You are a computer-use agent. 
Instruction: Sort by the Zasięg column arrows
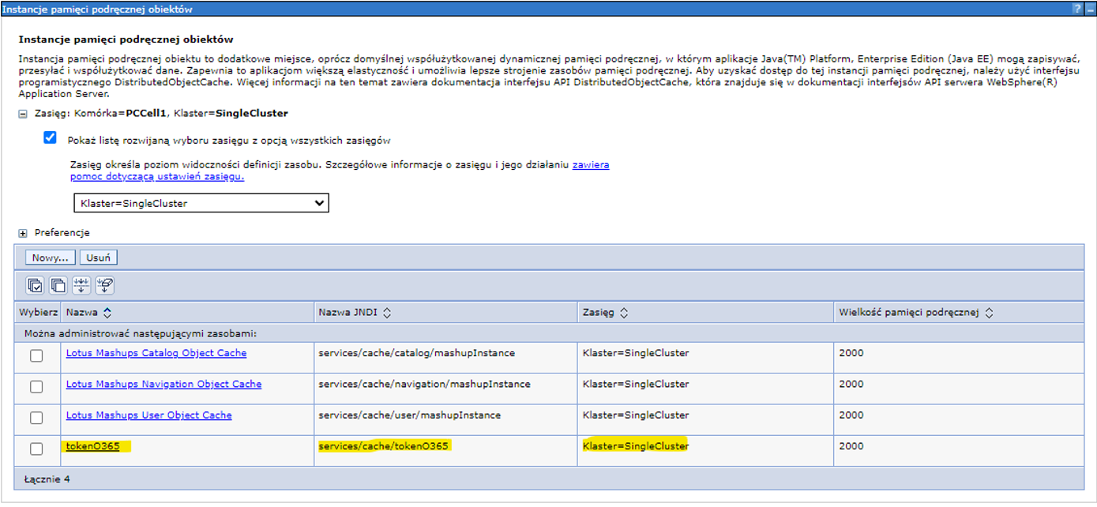(x=623, y=313)
